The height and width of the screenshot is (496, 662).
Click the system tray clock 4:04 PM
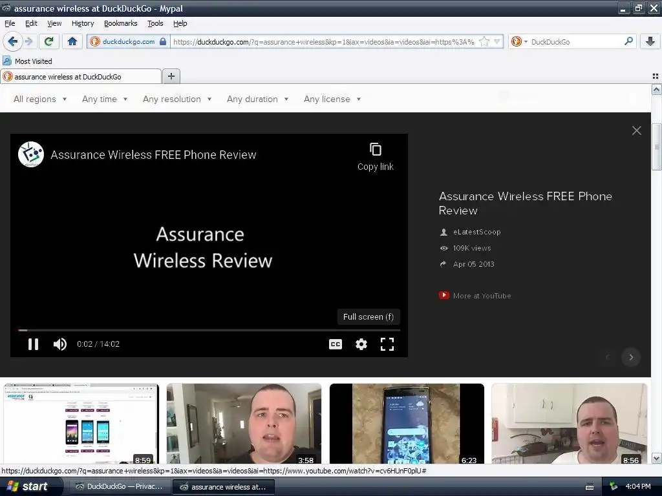tap(638, 486)
